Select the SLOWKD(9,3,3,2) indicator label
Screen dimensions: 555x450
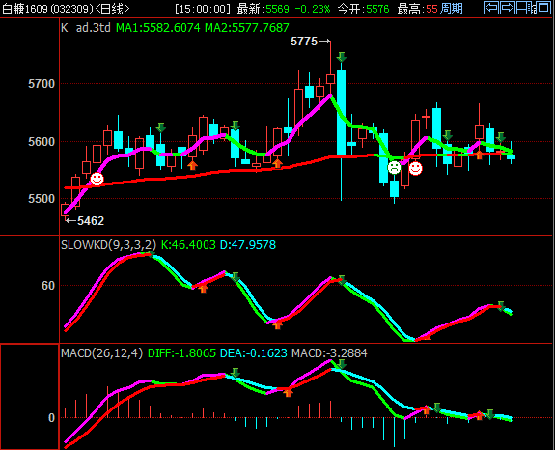coord(109,245)
